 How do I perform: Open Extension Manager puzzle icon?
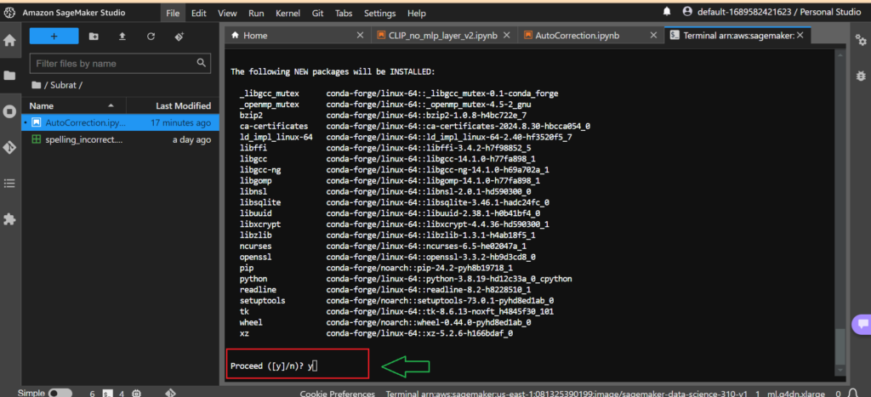9,218
